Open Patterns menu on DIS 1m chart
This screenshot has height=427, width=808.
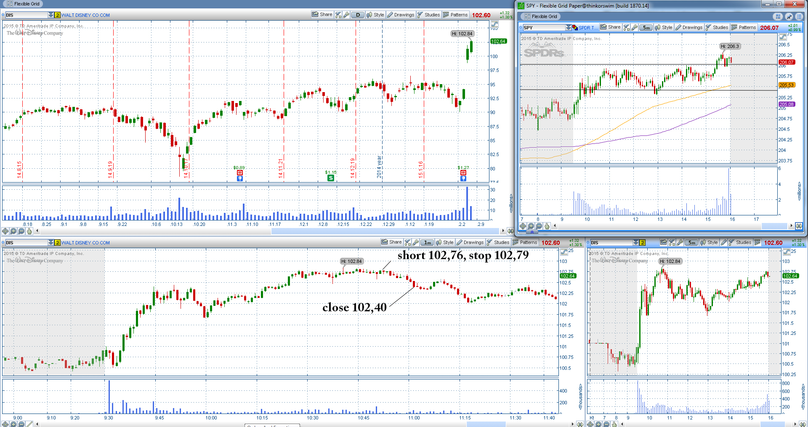click(x=525, y=242)
